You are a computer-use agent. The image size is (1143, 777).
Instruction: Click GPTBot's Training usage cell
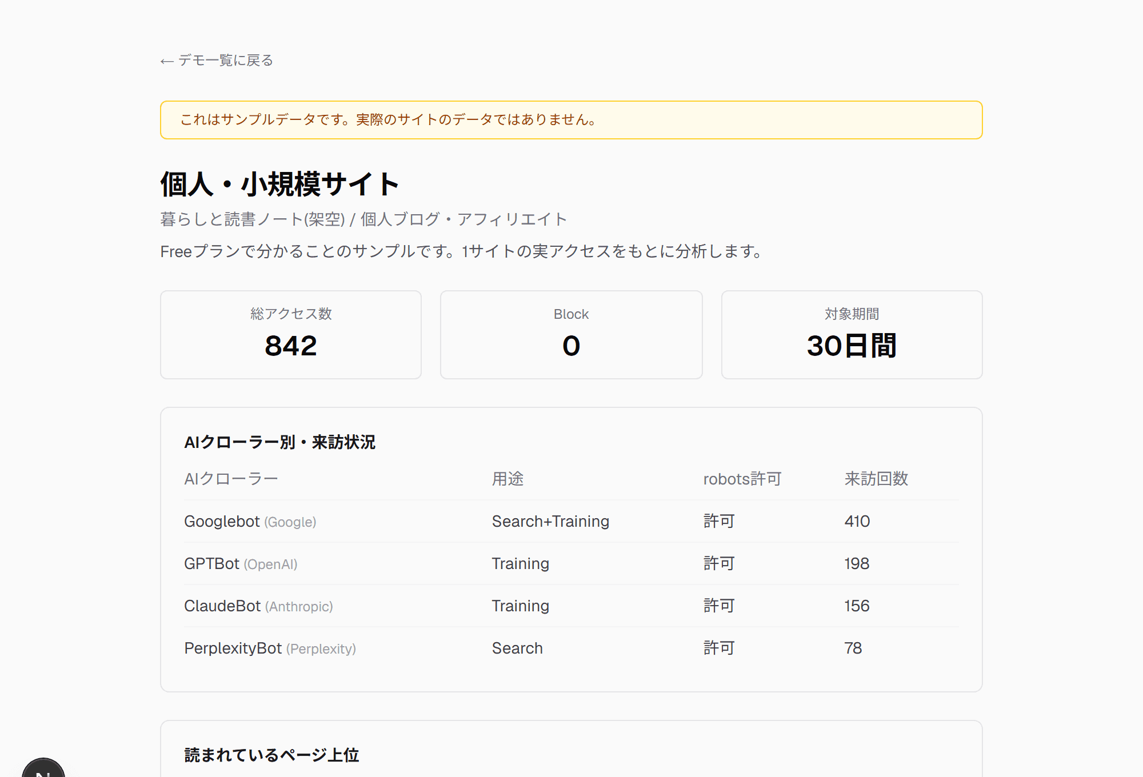tap(521, 564)
